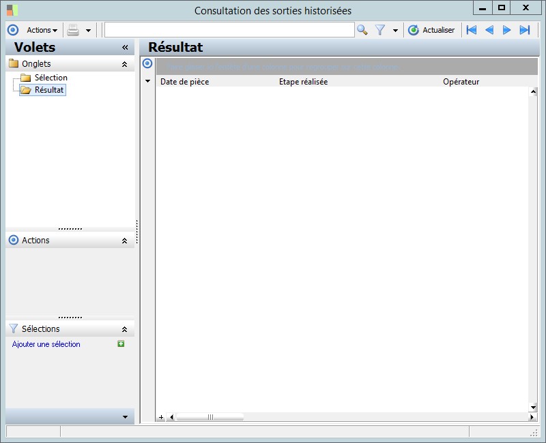
Task: Sort by Etape réalisée column header
Action: pyautogui.click(x=303, y=82)
